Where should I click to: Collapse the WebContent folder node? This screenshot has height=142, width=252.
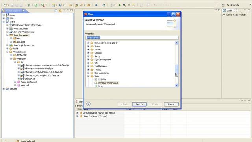tap(7, 52)
